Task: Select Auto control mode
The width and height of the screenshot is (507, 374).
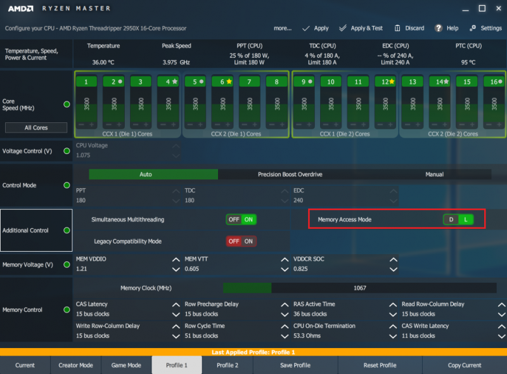Action: tap(153, 174)
